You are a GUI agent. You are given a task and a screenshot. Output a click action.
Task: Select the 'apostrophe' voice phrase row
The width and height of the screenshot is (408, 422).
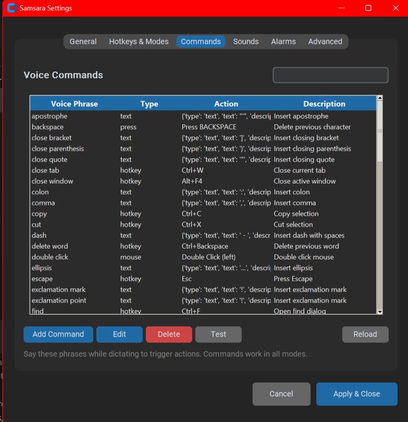[203, 116]
